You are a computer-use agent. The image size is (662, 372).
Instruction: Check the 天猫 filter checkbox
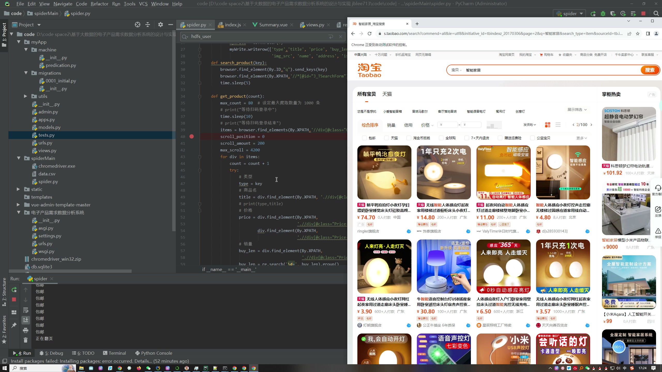click(x=387, y=138)
